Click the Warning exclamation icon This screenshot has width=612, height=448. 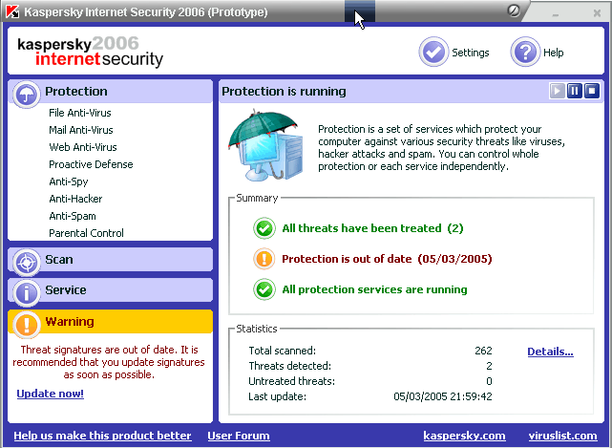[x=27, y=324]
